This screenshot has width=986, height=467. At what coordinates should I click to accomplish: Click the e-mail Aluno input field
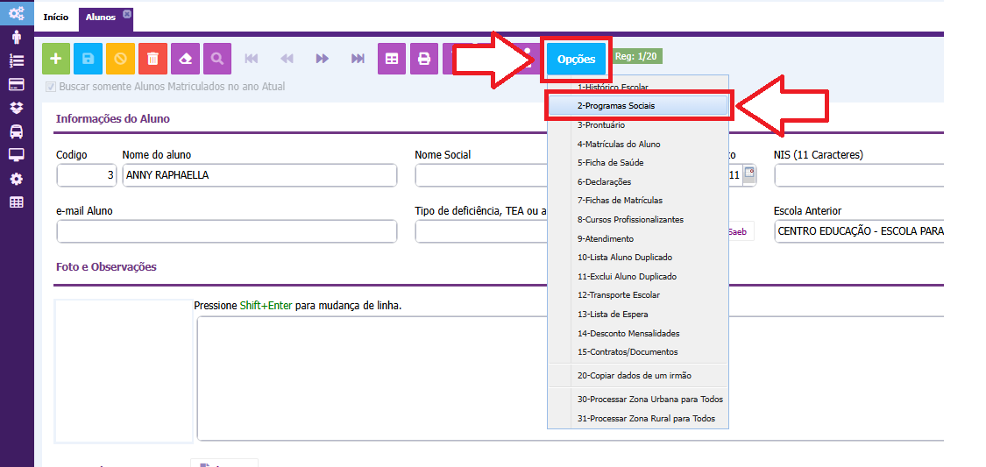tap(226, 231)
